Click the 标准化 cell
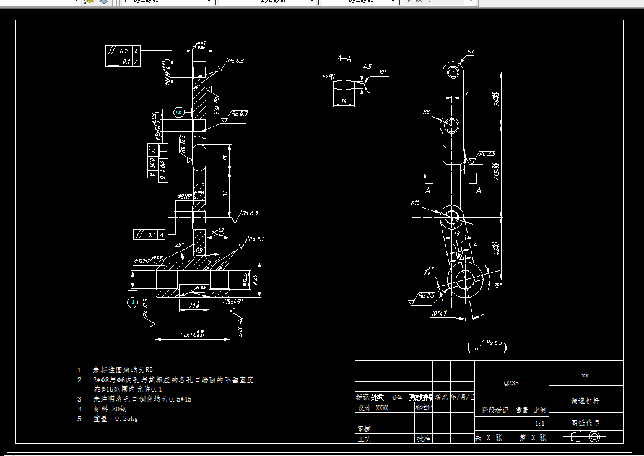644x456 pixels. [x=424, y=408]
